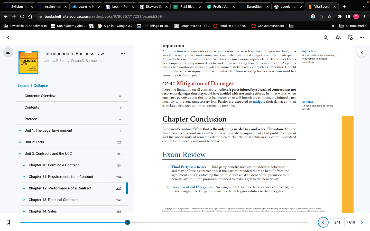This screenshot has height=231, width=370.
Task: Open the Chrome three-dot menu
Action: tap(364, 16)
